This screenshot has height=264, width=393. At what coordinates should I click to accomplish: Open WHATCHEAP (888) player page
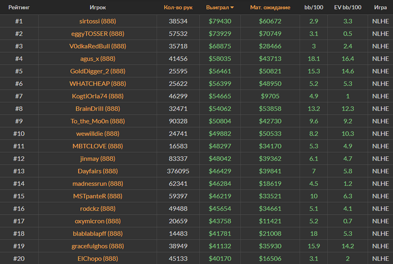point(98,84)
